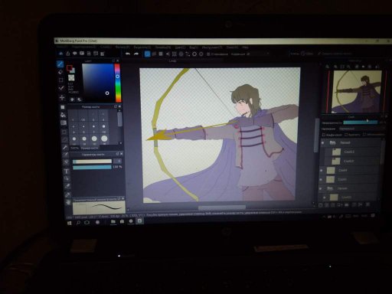This screenshot has height=294, width=392.
Task: Collapse the top layer folder
Action: (x=332, y=142)
